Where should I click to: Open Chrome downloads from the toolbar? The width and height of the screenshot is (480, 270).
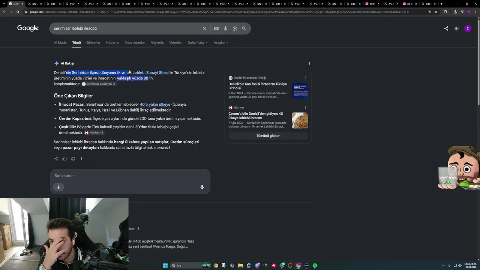[x=455, y=12]
